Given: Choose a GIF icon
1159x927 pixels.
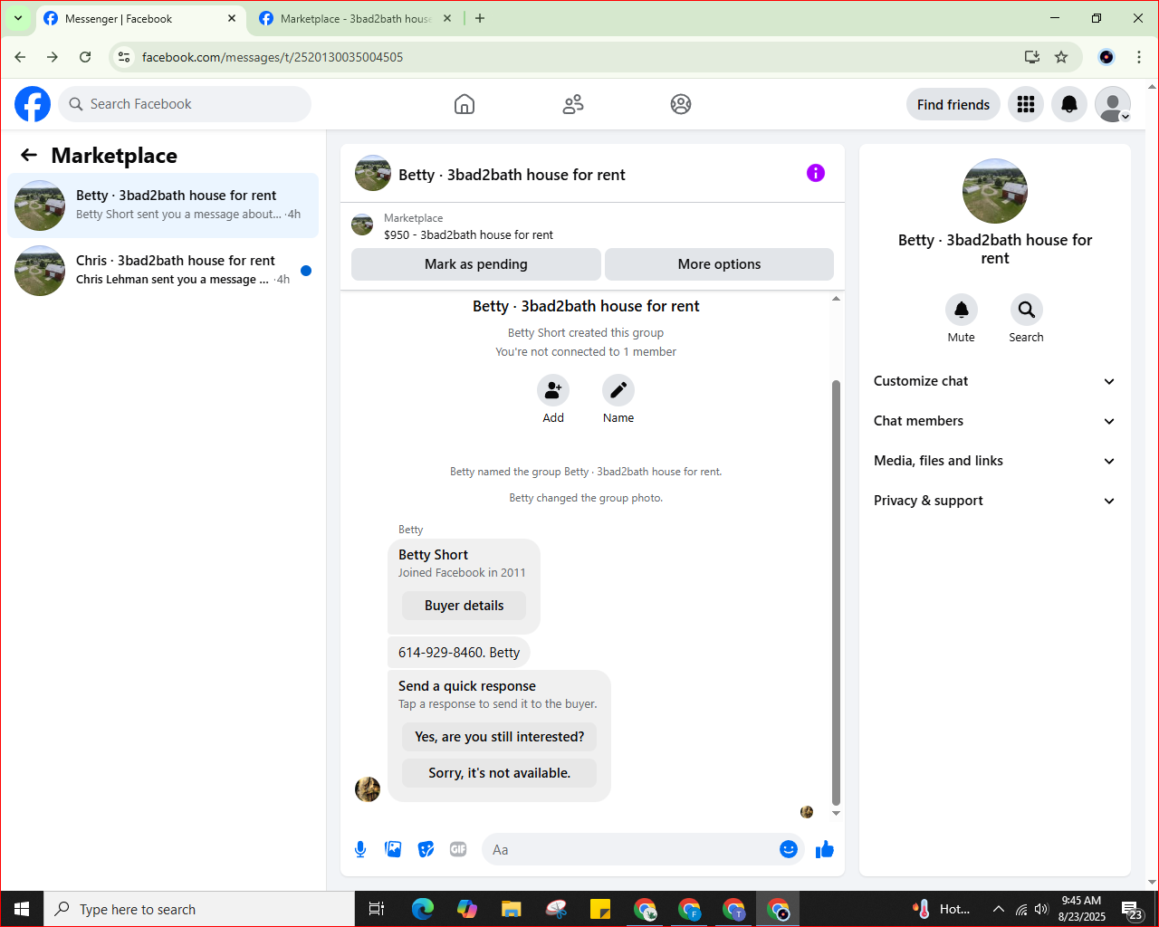Looking at the screenshot, I should point(458,849).
